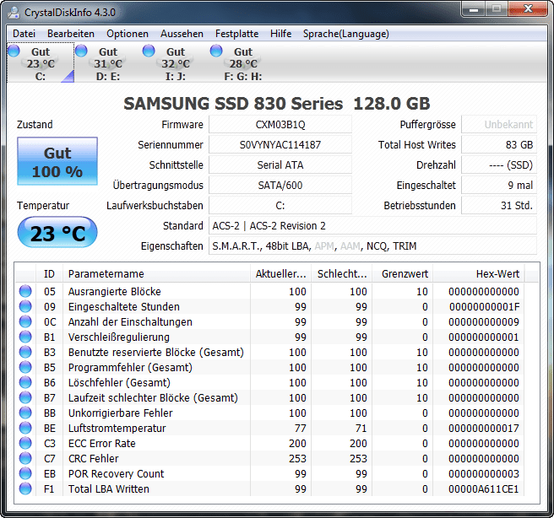Click the Betriebsstunden value 31 Std.
This screenshot has height=518, width=554.
(499, 205)
